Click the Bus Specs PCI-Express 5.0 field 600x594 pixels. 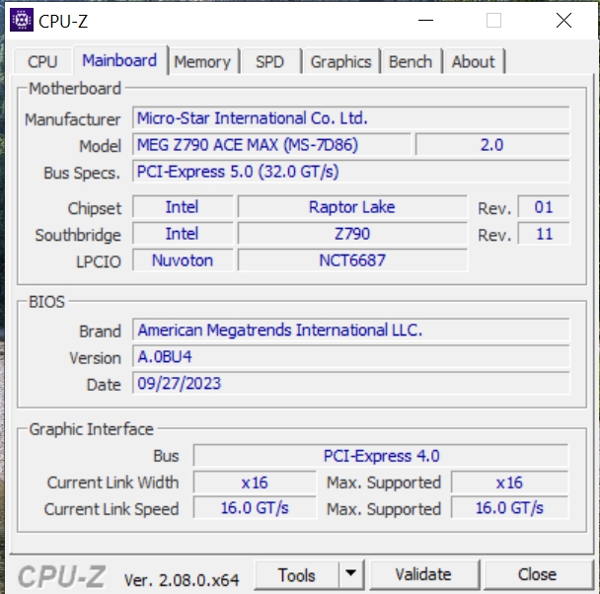point(351,172)
